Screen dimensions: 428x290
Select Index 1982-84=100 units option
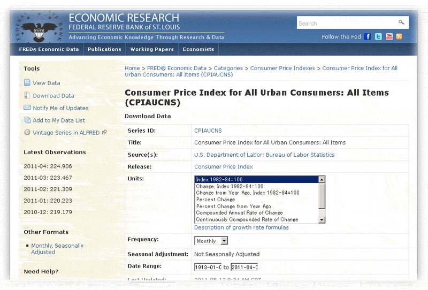click(x=257, y=179)
